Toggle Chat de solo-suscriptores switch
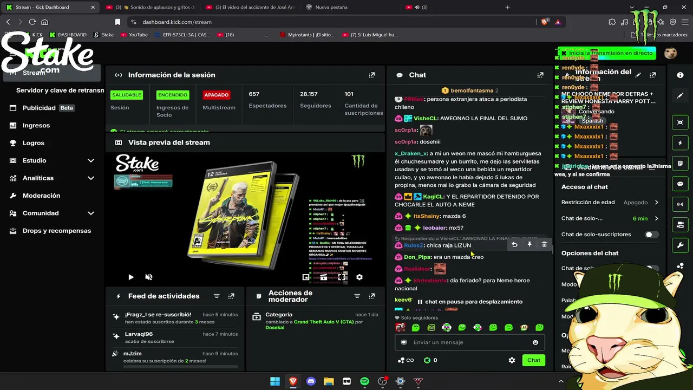This screenshot has height=390, width=693. point(652,235)
